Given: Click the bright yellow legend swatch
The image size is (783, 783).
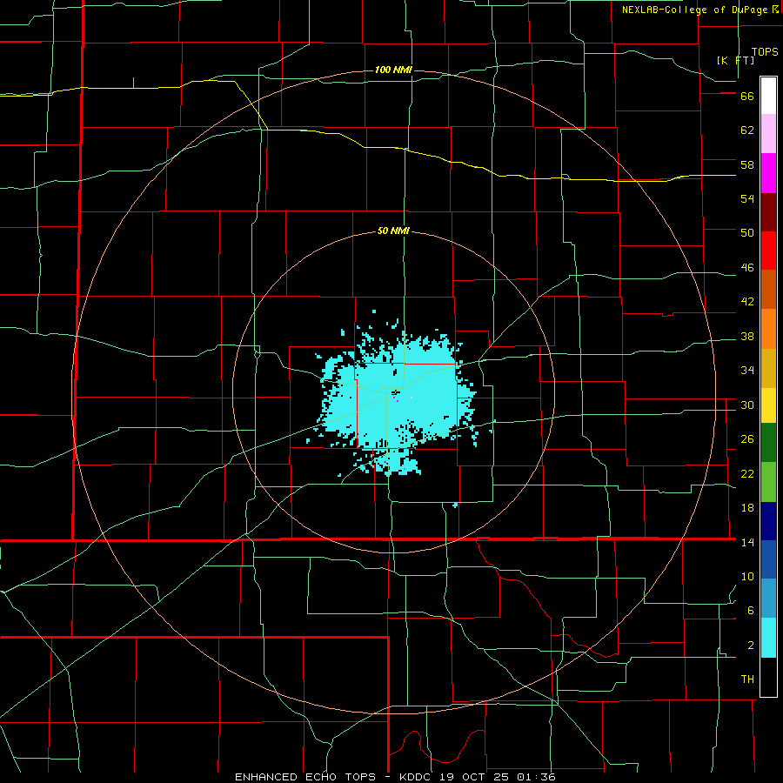Looking at the screenshot, I should [x=768, y=405].
